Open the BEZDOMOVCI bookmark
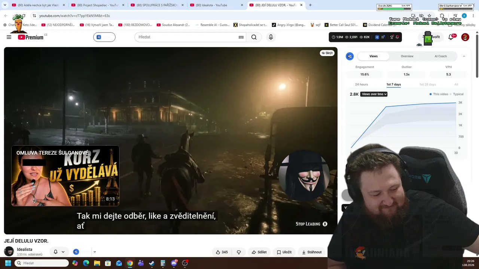479x269 pixels. coord(135,25)
